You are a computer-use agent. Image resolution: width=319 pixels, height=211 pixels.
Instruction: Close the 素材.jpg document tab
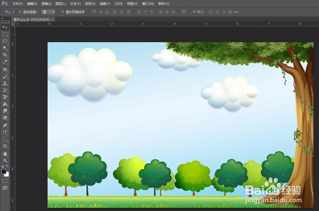[x=53, y=19]
